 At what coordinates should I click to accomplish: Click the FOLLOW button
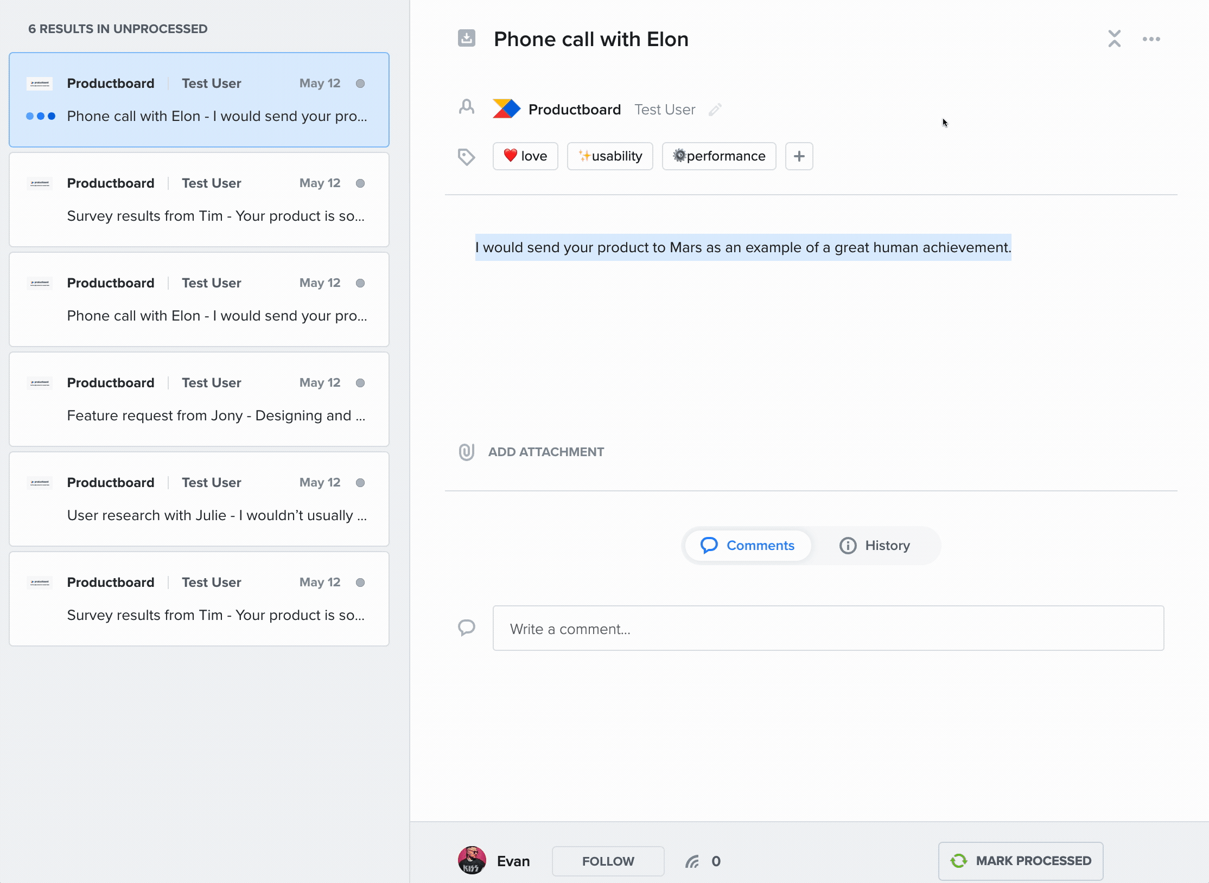[608, 861]
